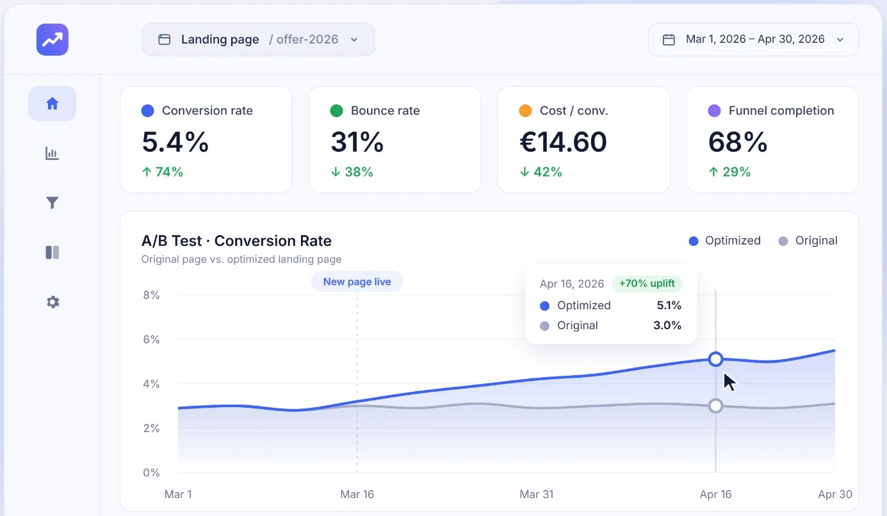Click the calendar icon in date range picker

669,40
